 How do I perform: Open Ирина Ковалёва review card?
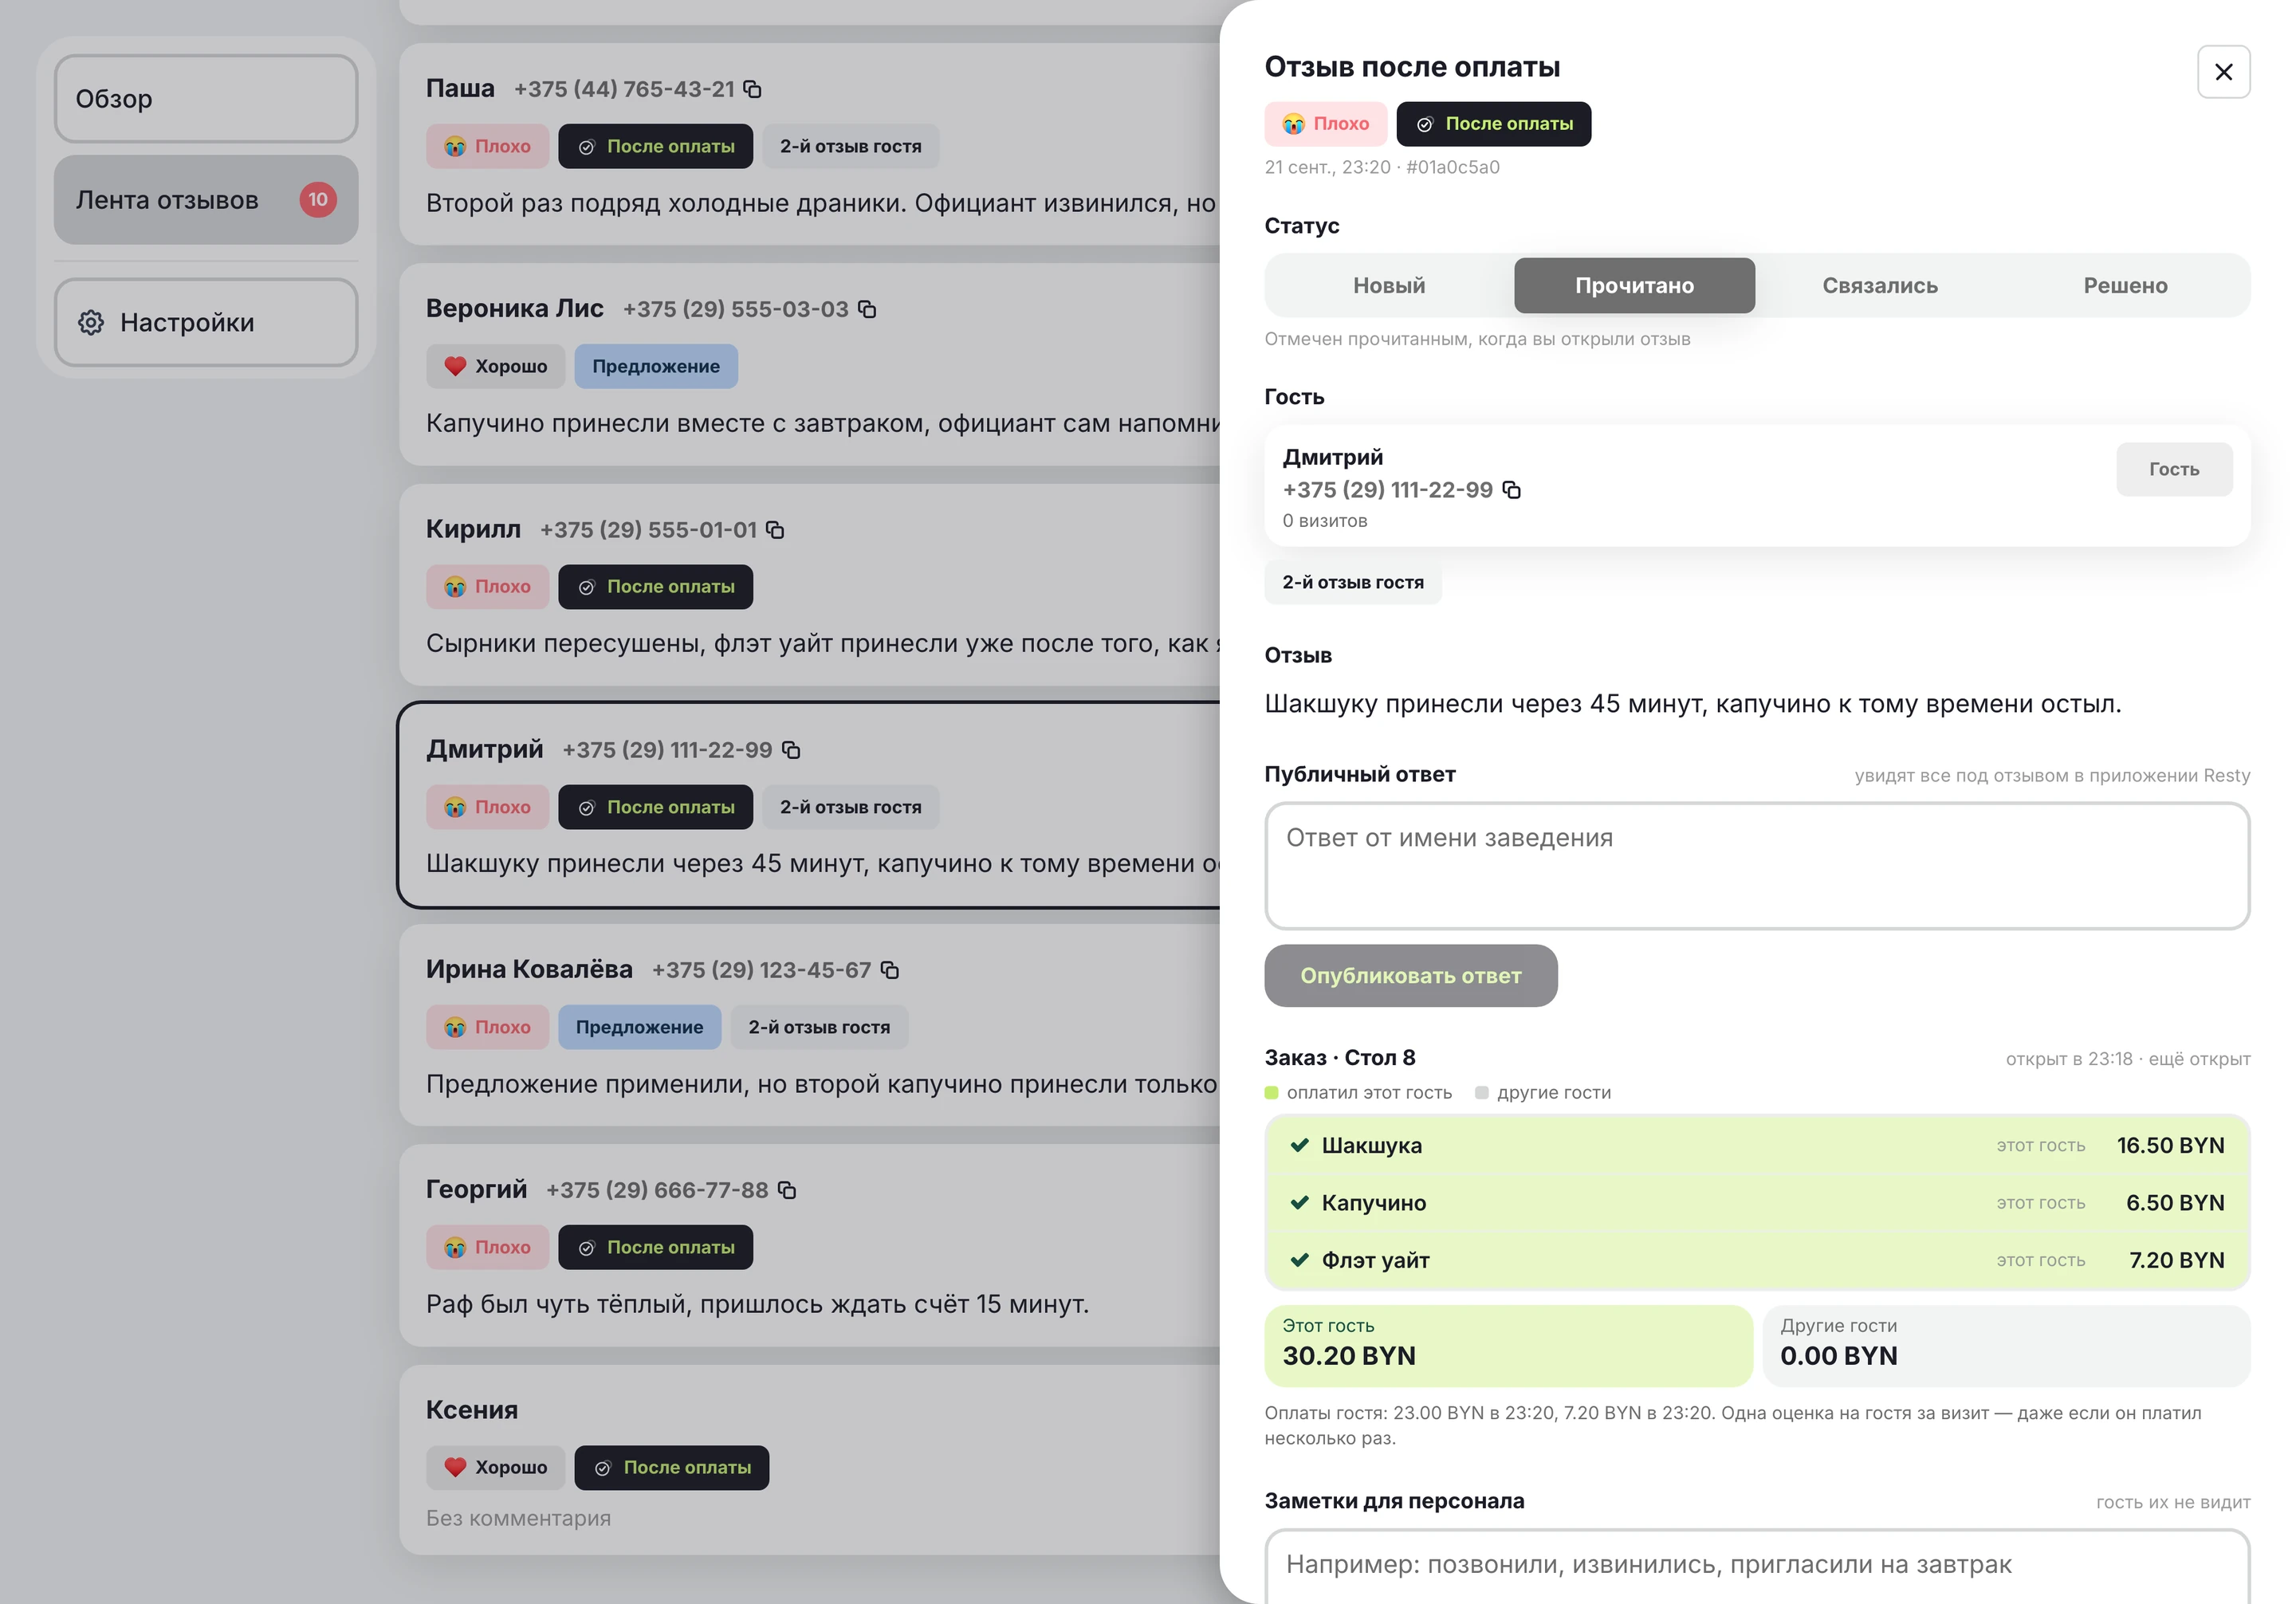(810, 1025)
